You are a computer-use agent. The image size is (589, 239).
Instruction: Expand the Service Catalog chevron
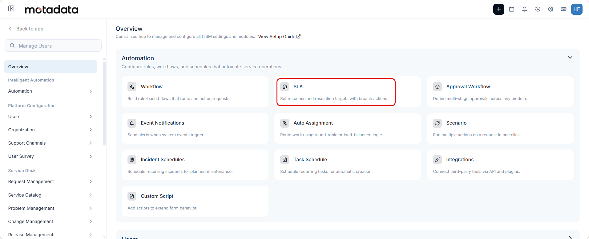pyautogui.click(x=91, y=195)
